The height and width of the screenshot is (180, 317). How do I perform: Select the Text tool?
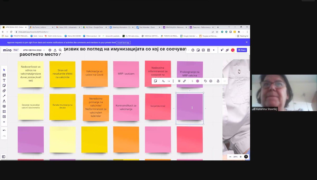pos(4,80)
